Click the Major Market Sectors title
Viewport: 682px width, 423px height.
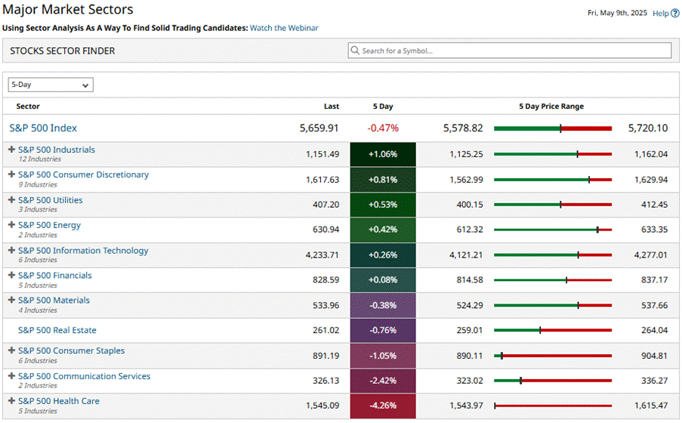coord(68,9)
